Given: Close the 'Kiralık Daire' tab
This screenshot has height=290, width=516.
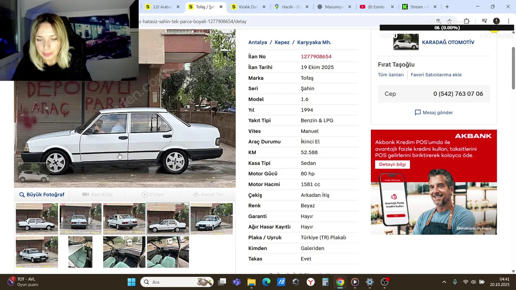Looking at the screenshot, I should [x=264, y=7].
